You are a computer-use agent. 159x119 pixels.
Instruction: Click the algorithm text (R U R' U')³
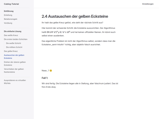pos(52,32)
